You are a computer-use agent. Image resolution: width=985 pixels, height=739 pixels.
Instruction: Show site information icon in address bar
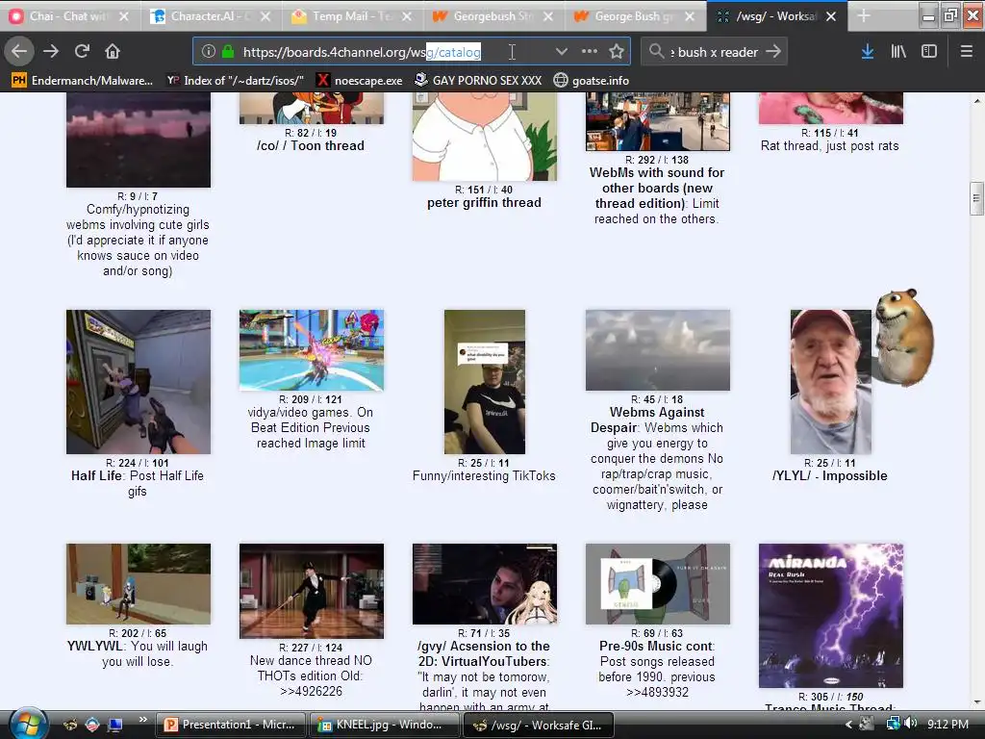(209, 52)
